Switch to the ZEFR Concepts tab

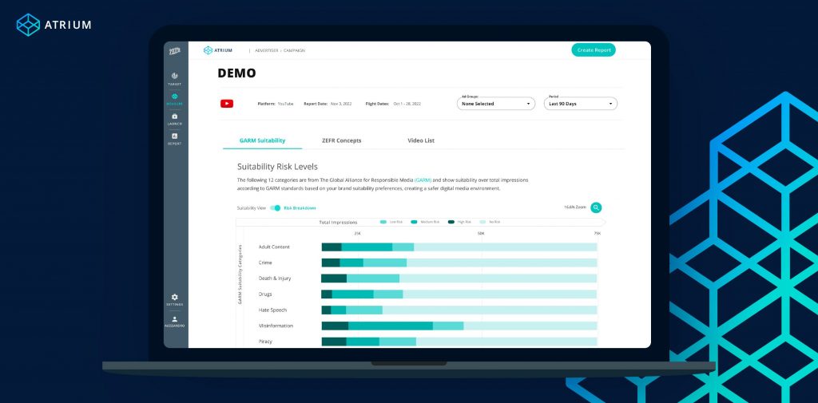(x=341, y=140)
